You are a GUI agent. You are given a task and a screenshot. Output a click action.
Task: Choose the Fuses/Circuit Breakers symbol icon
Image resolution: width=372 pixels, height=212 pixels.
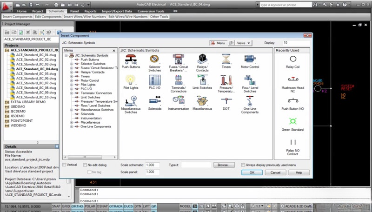178,59
